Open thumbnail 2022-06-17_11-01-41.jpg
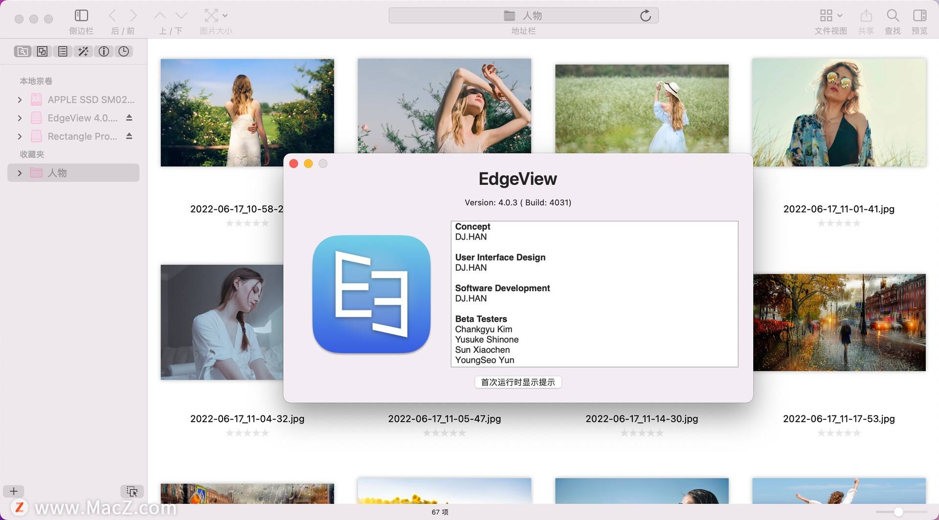The width and height of the screenshot is (939, 520). click(839, 112)
